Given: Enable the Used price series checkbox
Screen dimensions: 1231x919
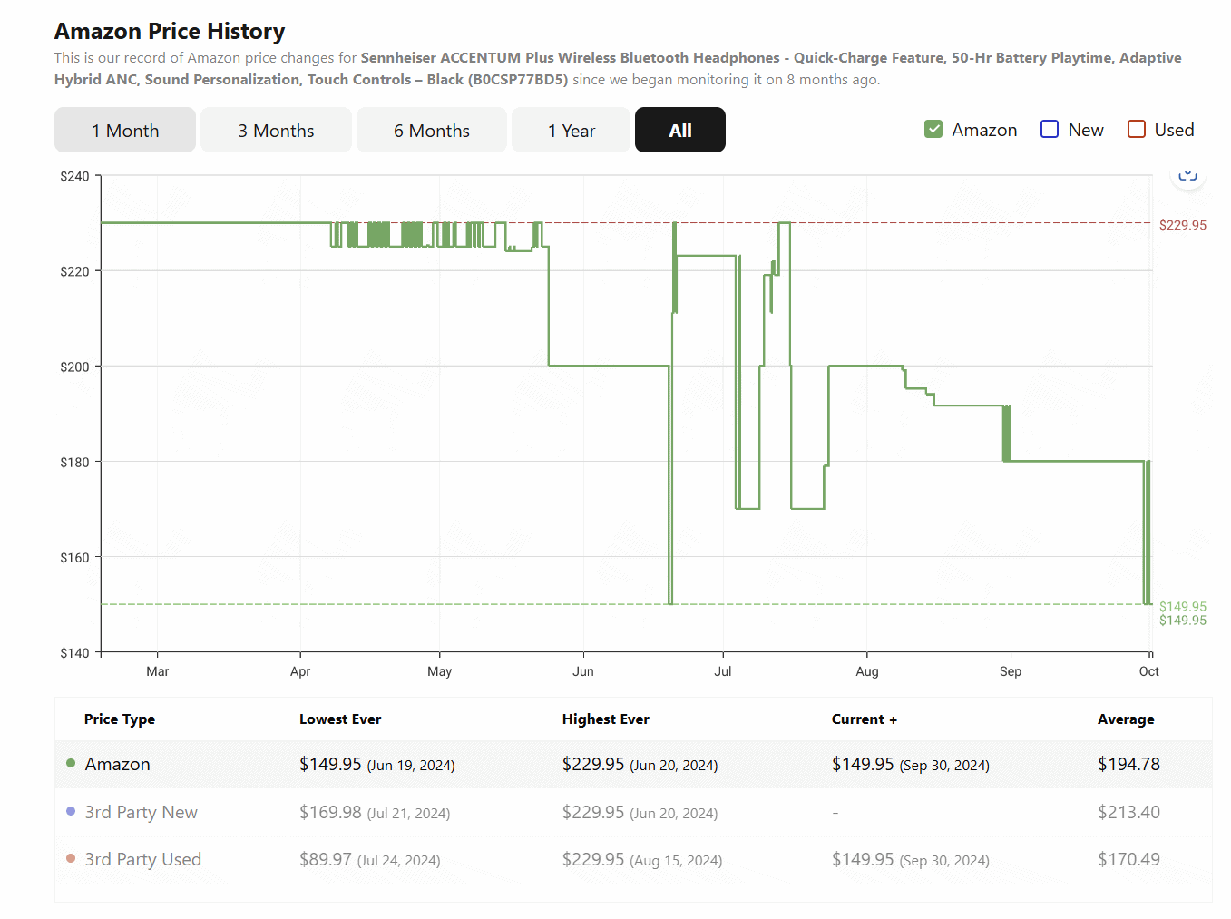Looking at the screenshot, I should coord(1137,129).
